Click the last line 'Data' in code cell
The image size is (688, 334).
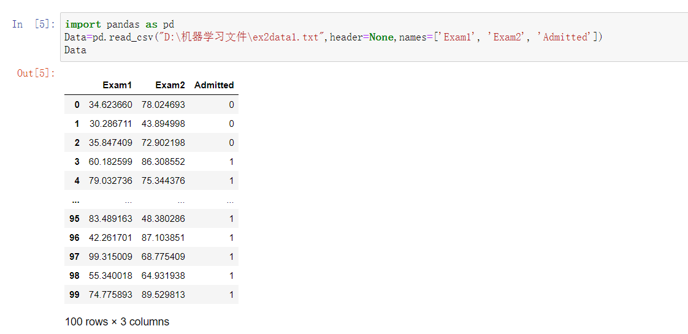[75, 50]
